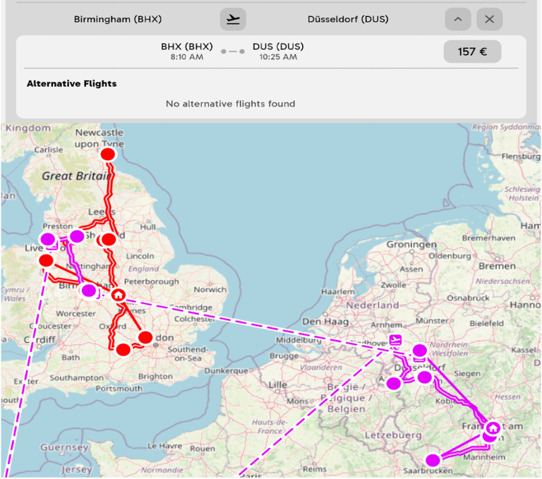
Task: Click the magenta home marker at Frankfurt
Action: click(493, 428)
